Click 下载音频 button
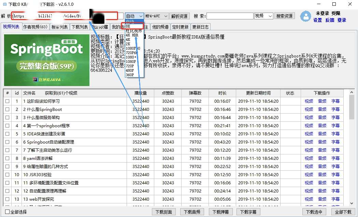This screenshot has height=217, width=358. point(192,212)
